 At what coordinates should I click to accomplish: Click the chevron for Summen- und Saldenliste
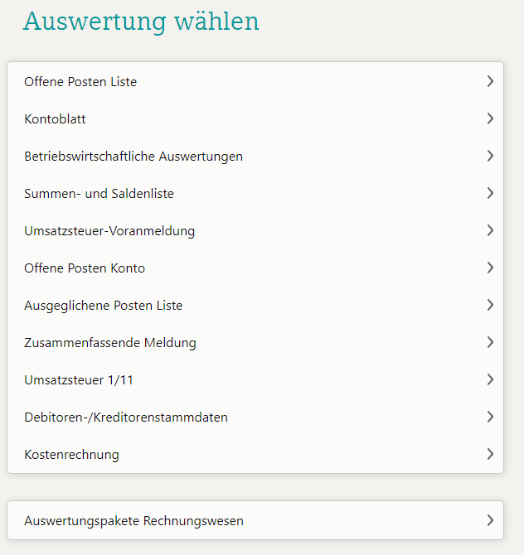click(490, 193)
